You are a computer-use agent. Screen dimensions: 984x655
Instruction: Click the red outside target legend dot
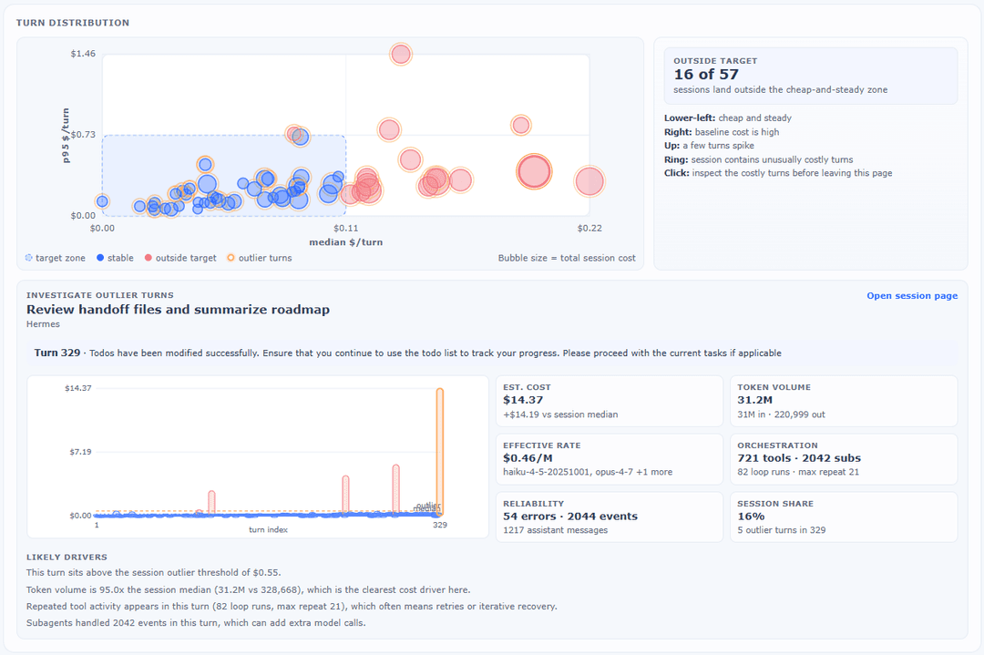(x=149, y=258)
